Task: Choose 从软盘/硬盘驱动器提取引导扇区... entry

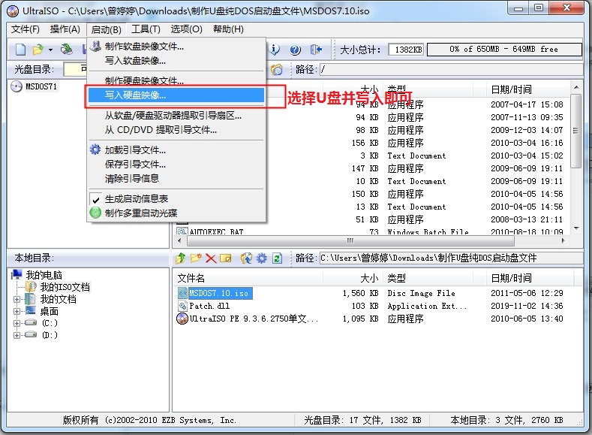Action: point(176,116)
